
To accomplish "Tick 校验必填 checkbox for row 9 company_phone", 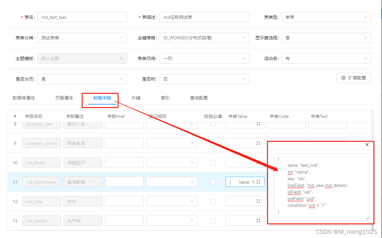I will point(213,143).
